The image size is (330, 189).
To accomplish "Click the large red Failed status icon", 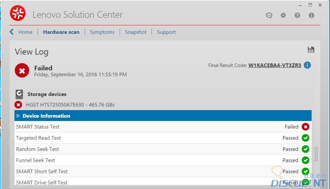I will [22, 70].
